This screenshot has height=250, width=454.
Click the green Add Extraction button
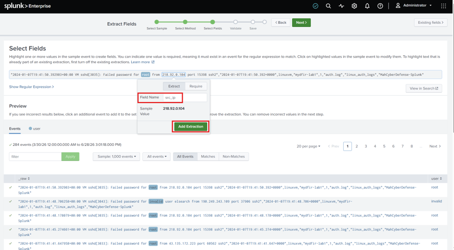coord(190,126)
